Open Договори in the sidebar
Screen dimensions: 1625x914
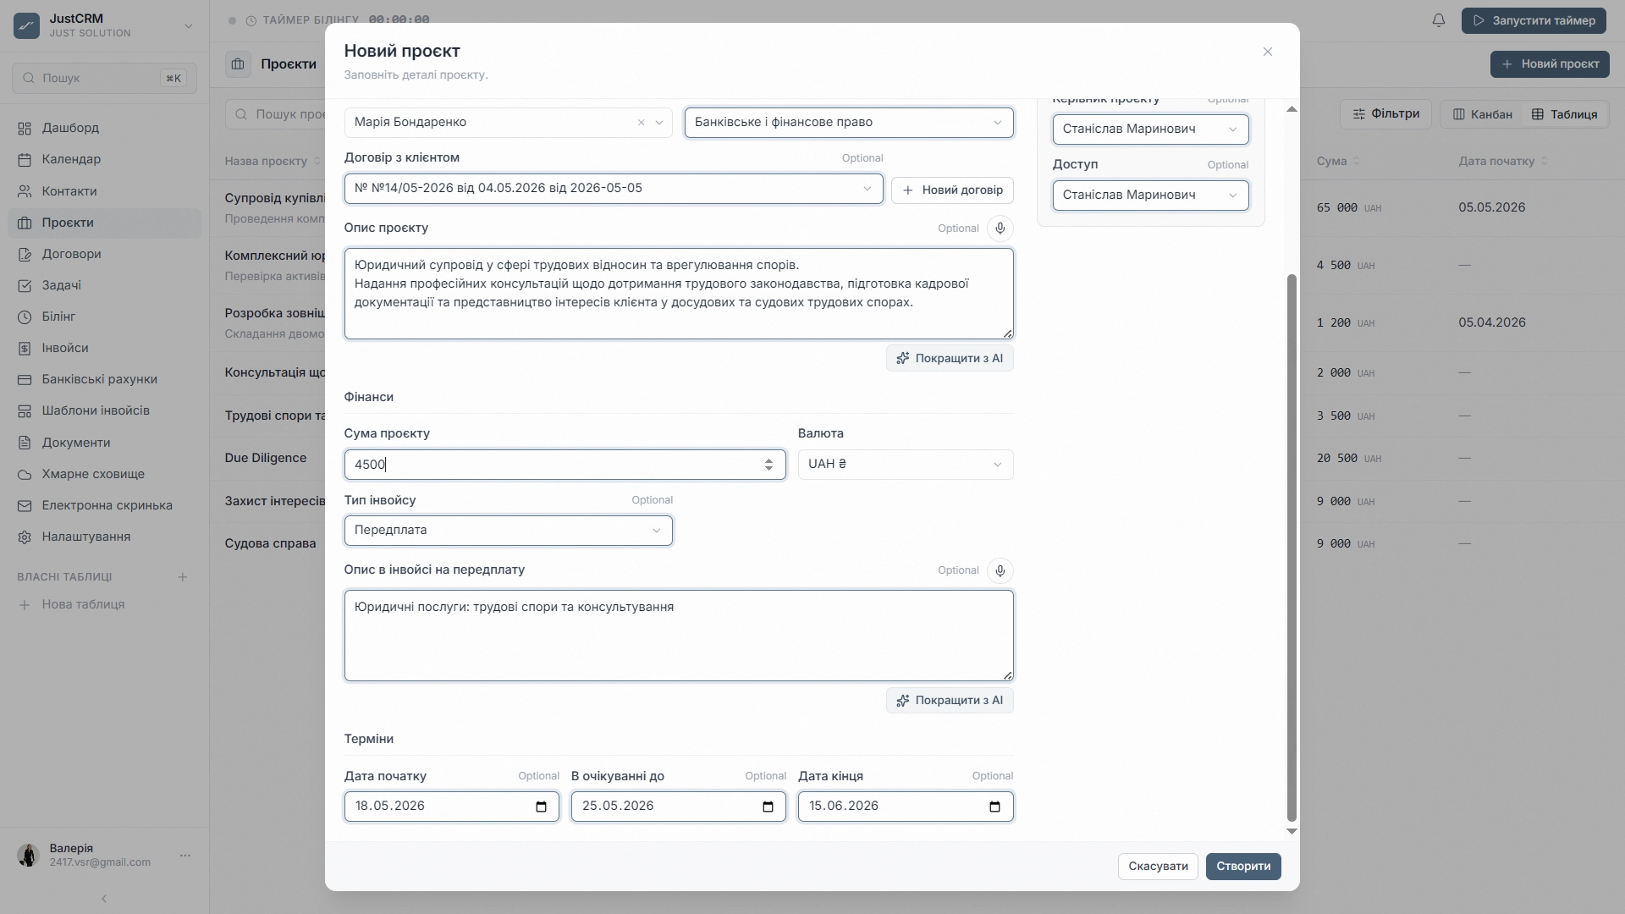(x=104, y=254)
